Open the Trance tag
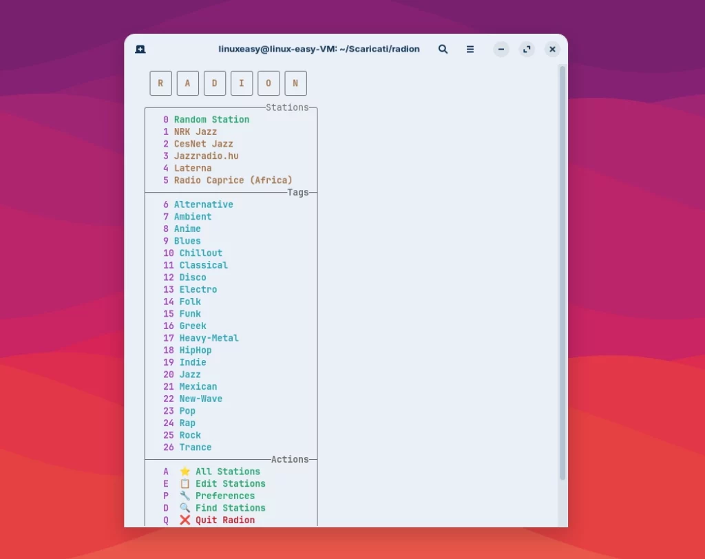705x559 pixels. 195,447
